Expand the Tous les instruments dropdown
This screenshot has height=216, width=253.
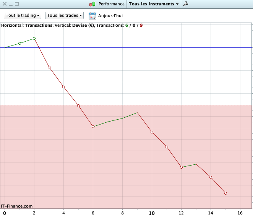154,4
